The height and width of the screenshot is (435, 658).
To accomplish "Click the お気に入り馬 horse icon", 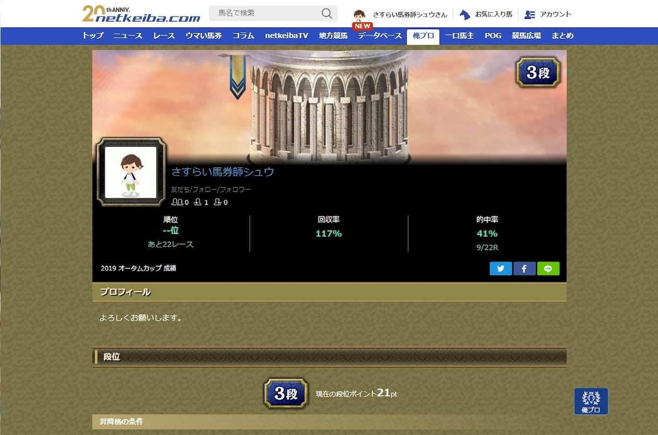I will click(464, 15).
